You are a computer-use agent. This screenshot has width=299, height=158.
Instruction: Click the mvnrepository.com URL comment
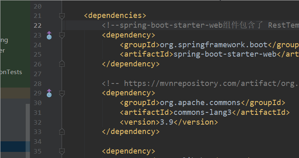point(200,83)
